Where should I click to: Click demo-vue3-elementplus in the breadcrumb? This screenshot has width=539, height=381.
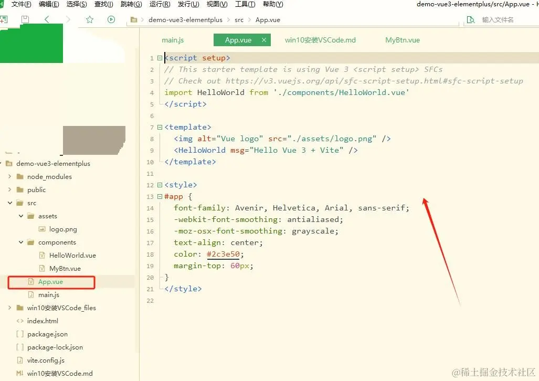click(x=185, y=20)
